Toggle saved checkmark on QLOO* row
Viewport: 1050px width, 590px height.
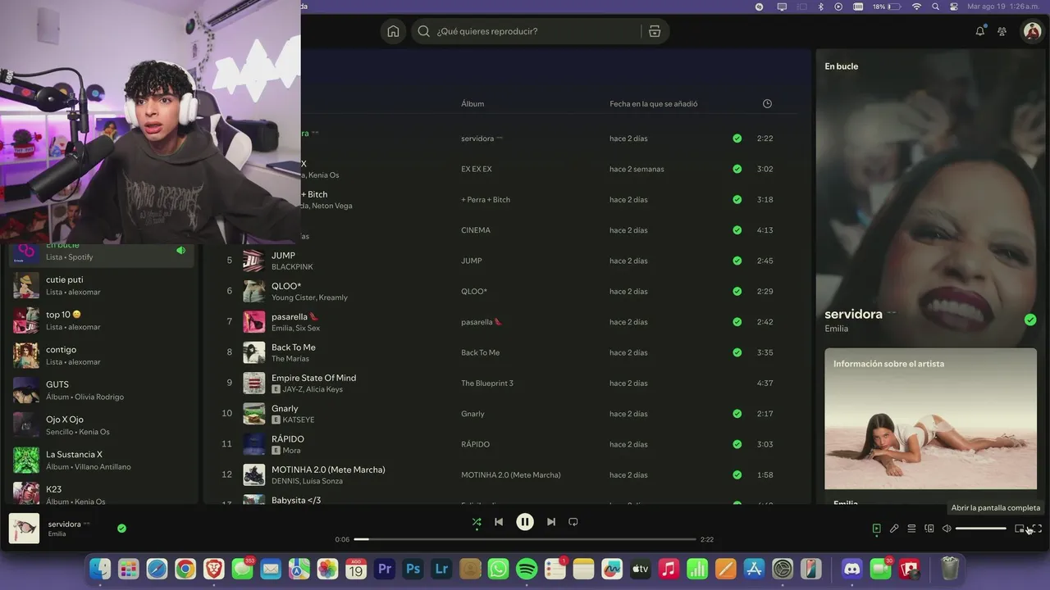click(737, 292)
